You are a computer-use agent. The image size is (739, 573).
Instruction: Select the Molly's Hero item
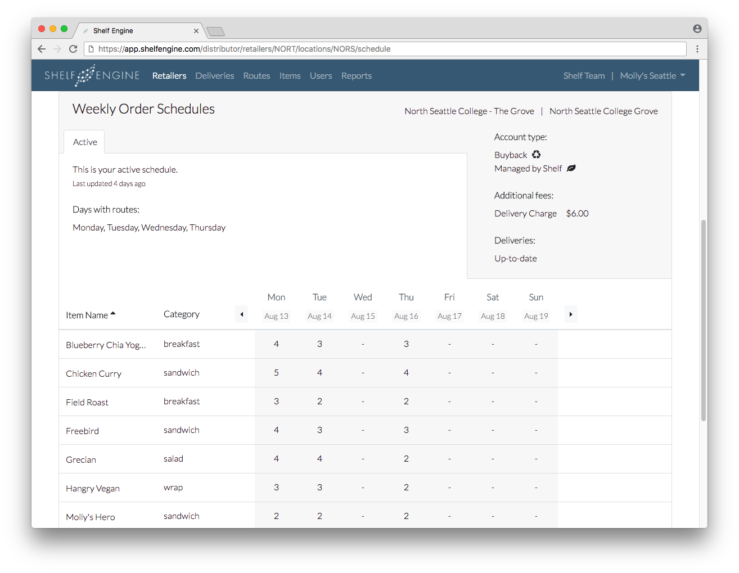coord(91,517)
